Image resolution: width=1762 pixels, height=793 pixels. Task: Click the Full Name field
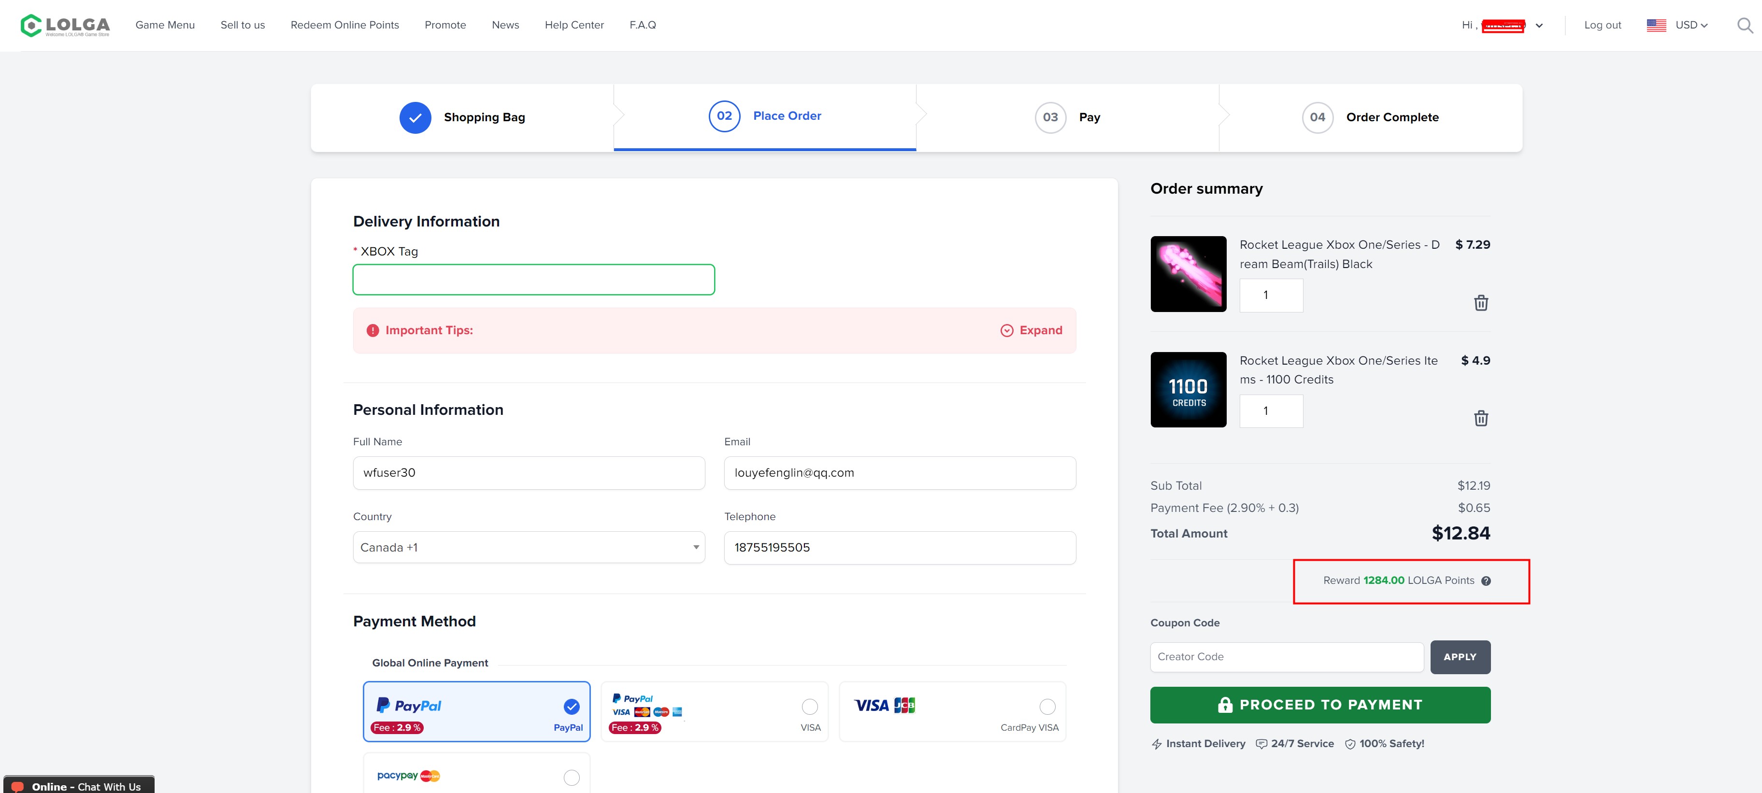coord(529,473)
